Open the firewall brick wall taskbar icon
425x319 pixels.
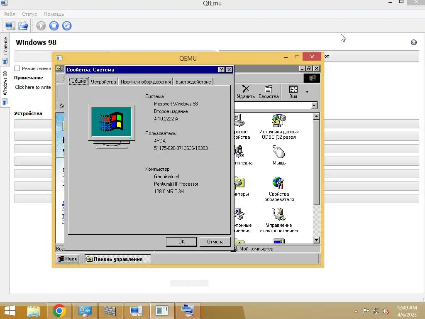(110, 311)
